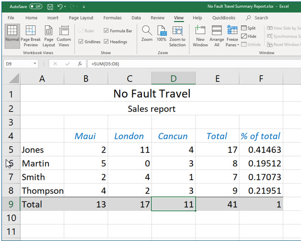Image resolution: width=301 pixels, height=241 pixels.
Task: Click View Side by Side
Action: [284, 28]
